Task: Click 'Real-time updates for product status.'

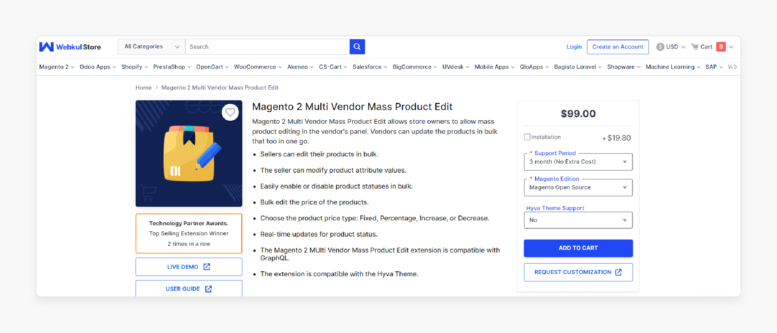Action: 319,234
